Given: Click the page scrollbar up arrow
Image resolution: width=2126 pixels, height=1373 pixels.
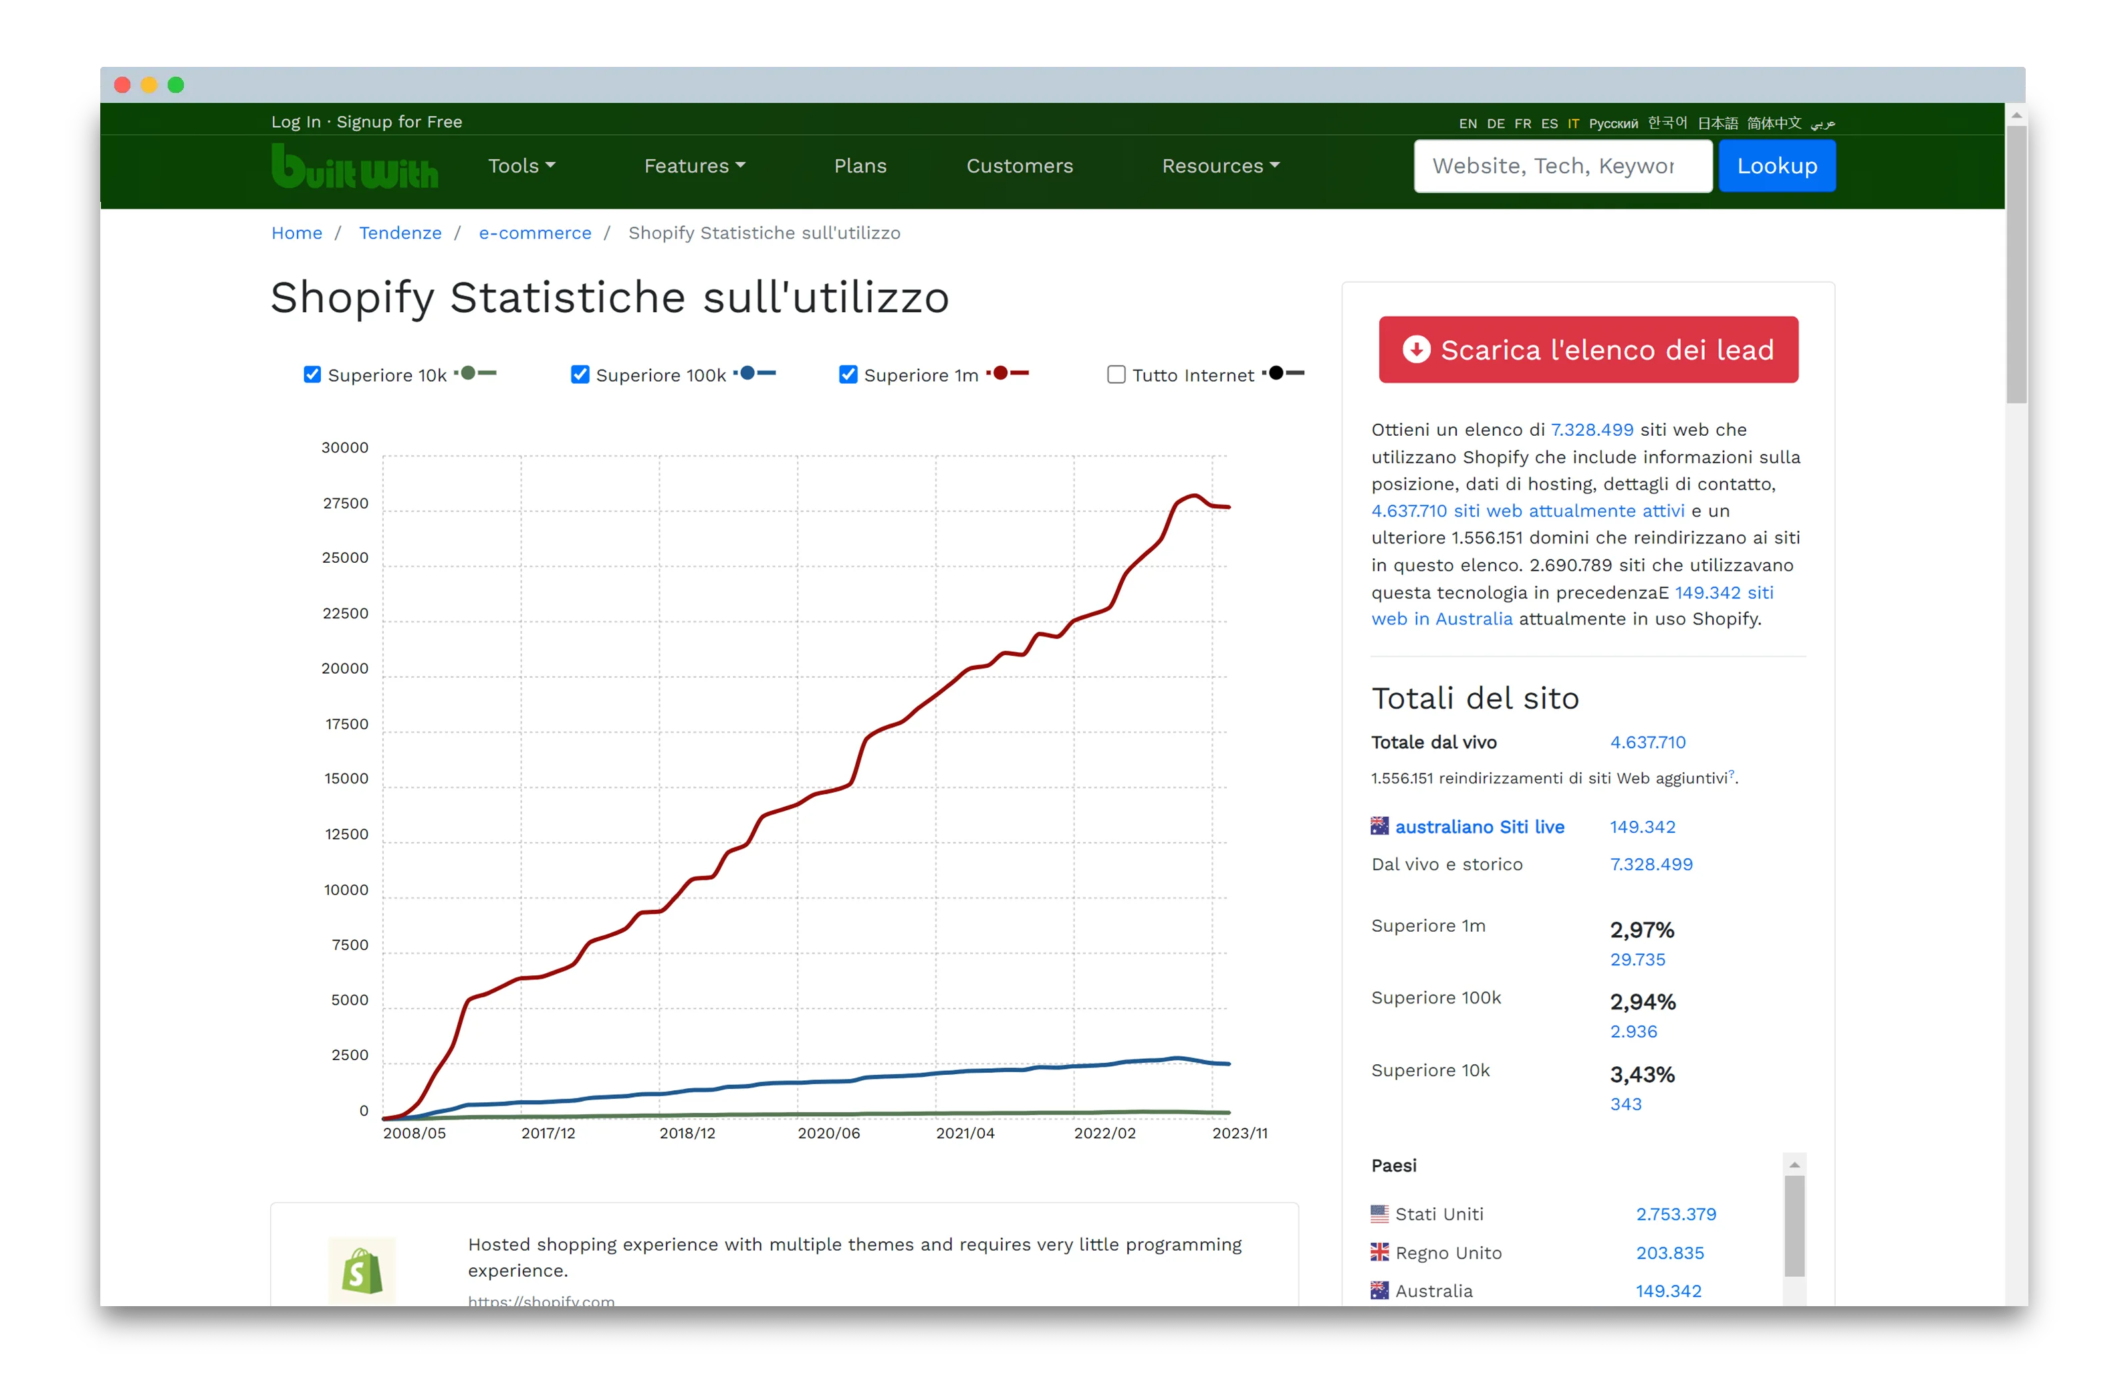Looking at the screenshot, I should coord(2016,115).
